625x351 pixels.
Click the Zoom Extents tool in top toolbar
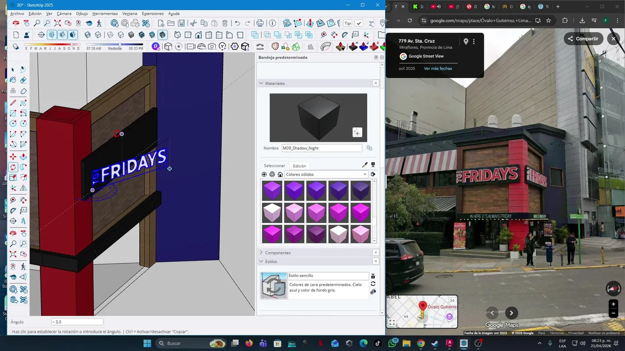tap(57, 23)
